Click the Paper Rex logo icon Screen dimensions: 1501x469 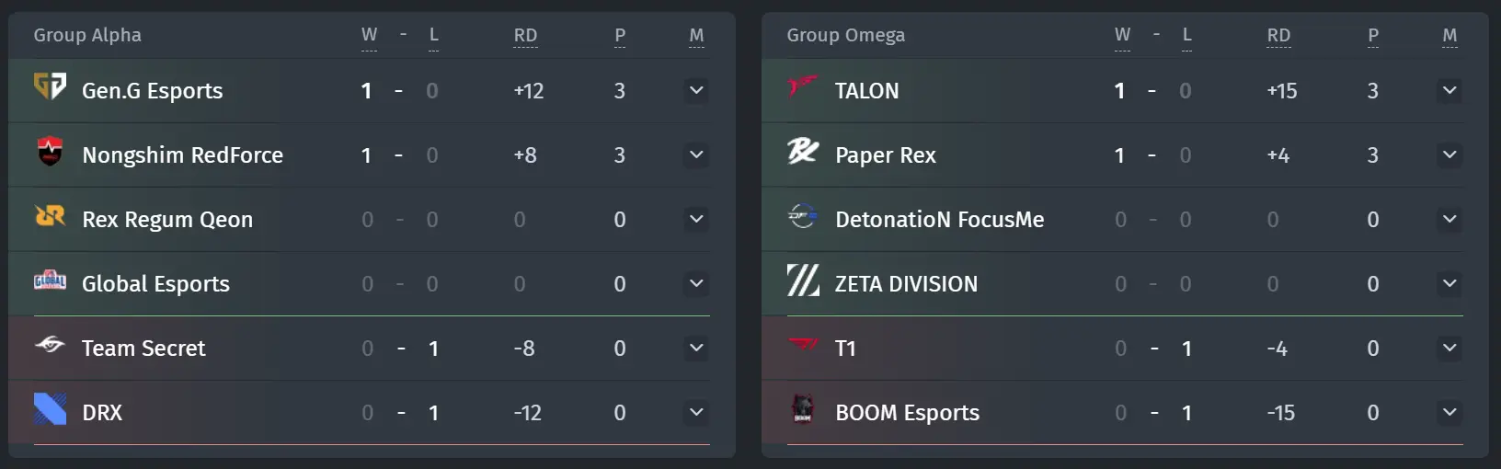point(803,150)
